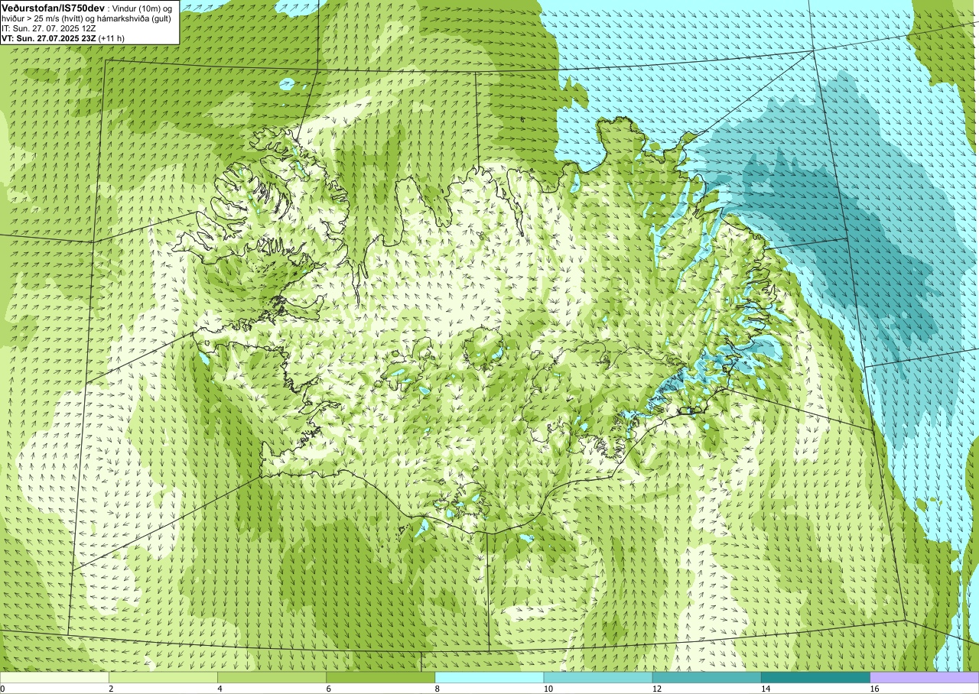979x694 pixels.
Task: Click the legend scale label "10"
Action: [548, 689]
